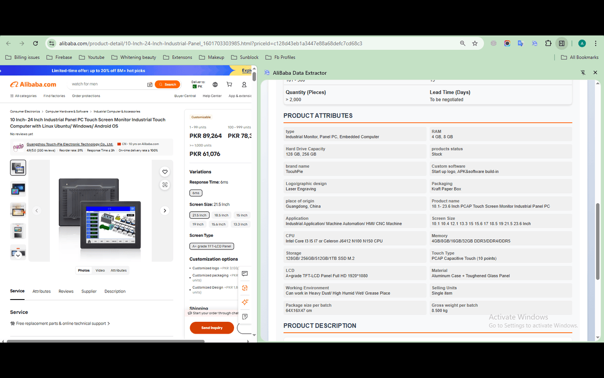Switch to the Description section tab
This screenshot has width=604, height=378.
coord(115,291)
